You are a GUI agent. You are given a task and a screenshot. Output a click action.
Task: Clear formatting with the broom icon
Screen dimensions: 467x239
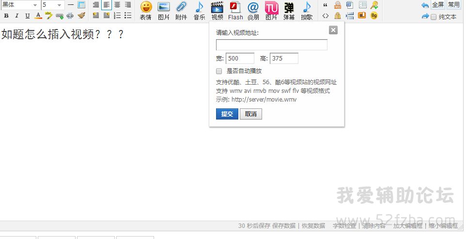click(x=81, y=16)
